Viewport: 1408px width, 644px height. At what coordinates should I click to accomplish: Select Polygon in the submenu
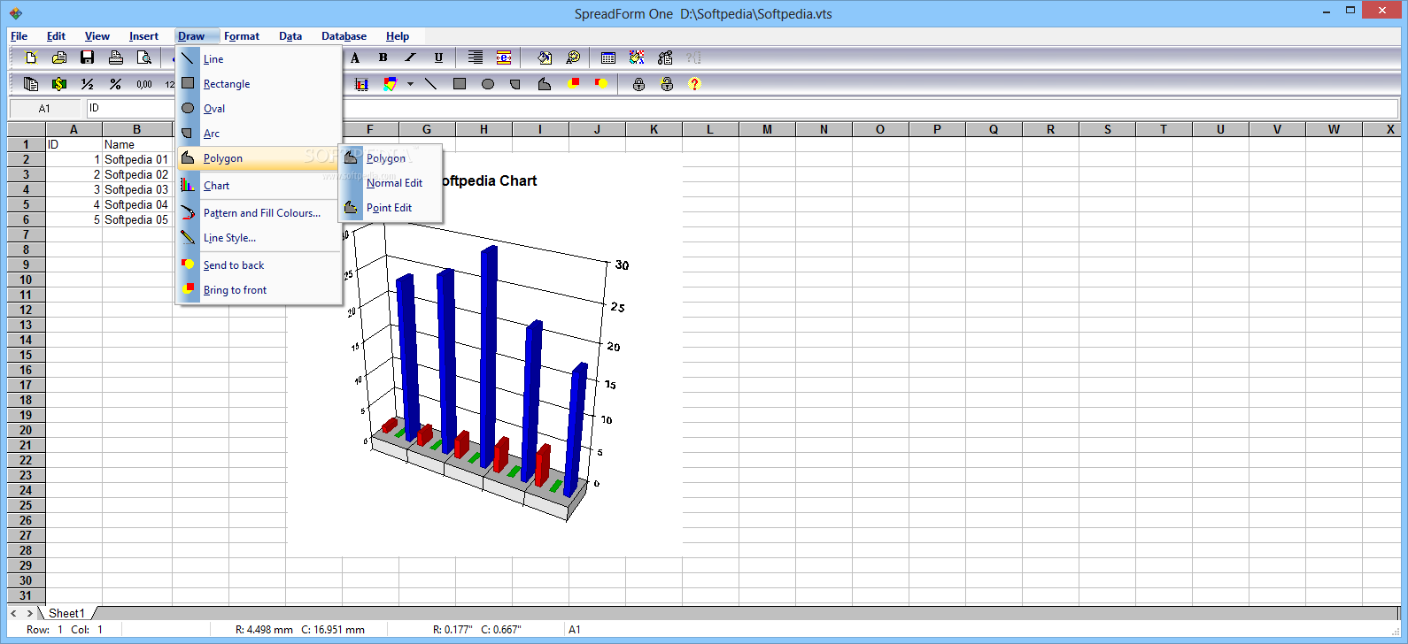click(x=391, y=158)
